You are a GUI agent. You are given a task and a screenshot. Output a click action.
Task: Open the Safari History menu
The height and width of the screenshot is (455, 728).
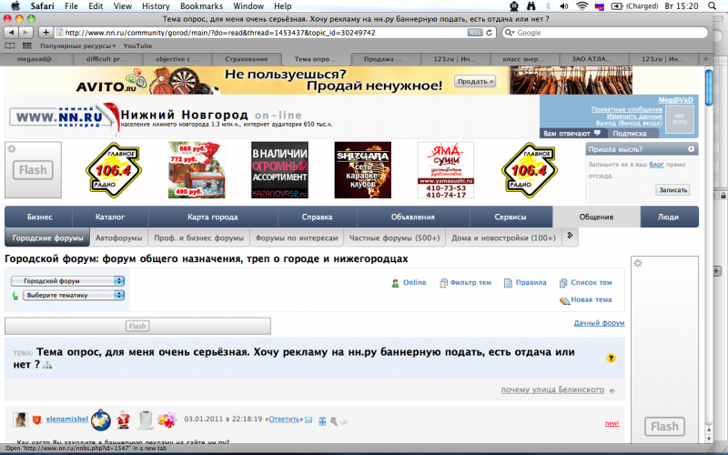(x=156, y=6)
